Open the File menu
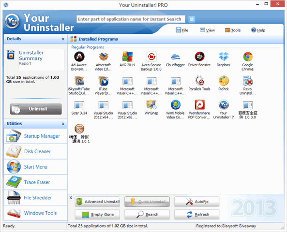This screenshot has width=287, height=232. point(182,30)
